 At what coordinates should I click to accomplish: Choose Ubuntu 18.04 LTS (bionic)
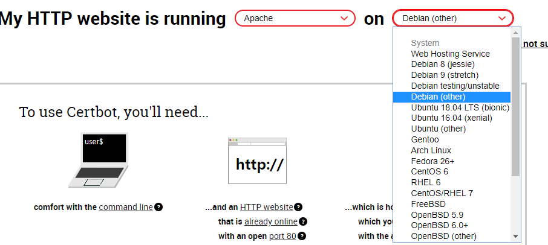click(x=452, y=107)
